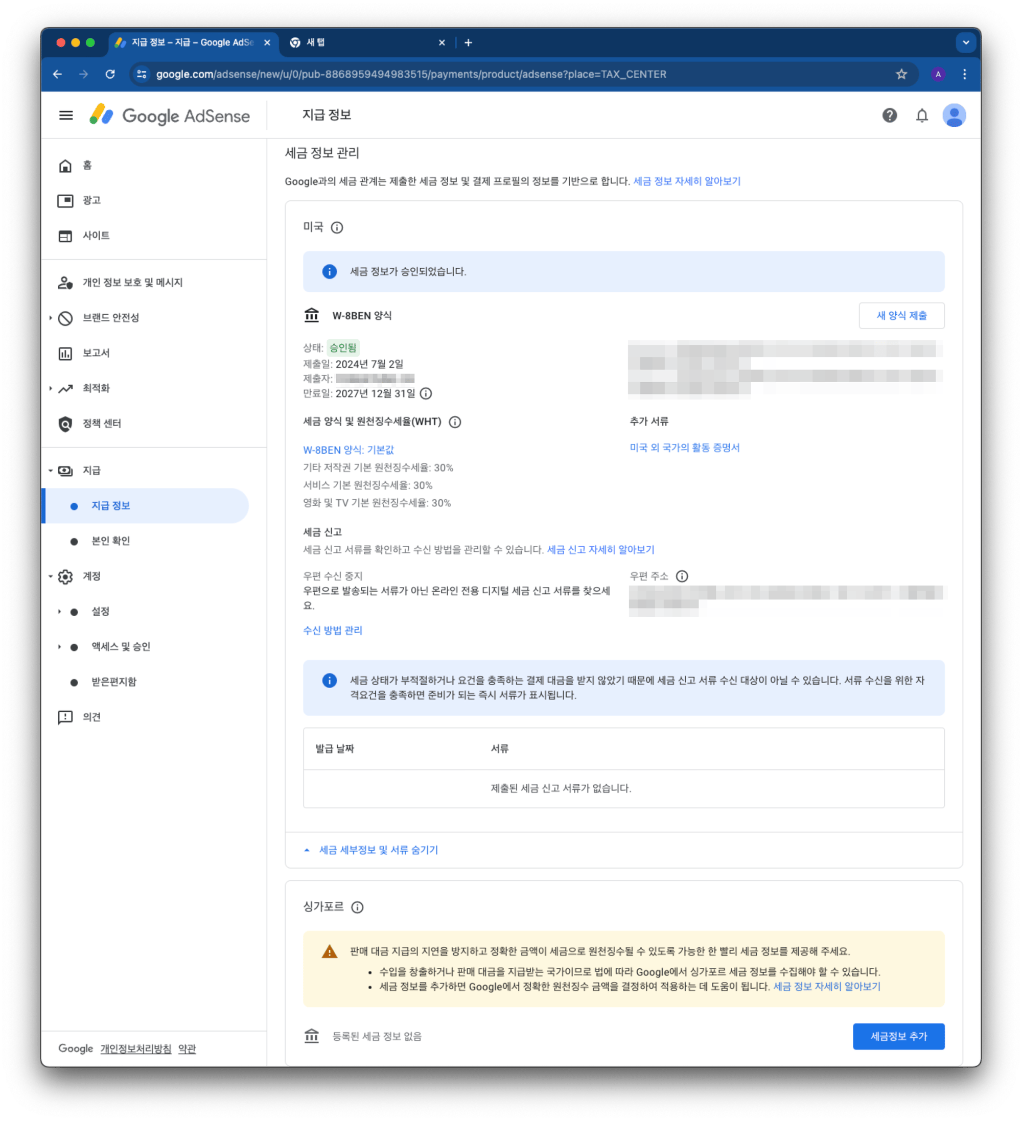Screen dimensions: 1022x1121
Task: Select 본인 확인 in sidebar
Action: click(111, 541)
